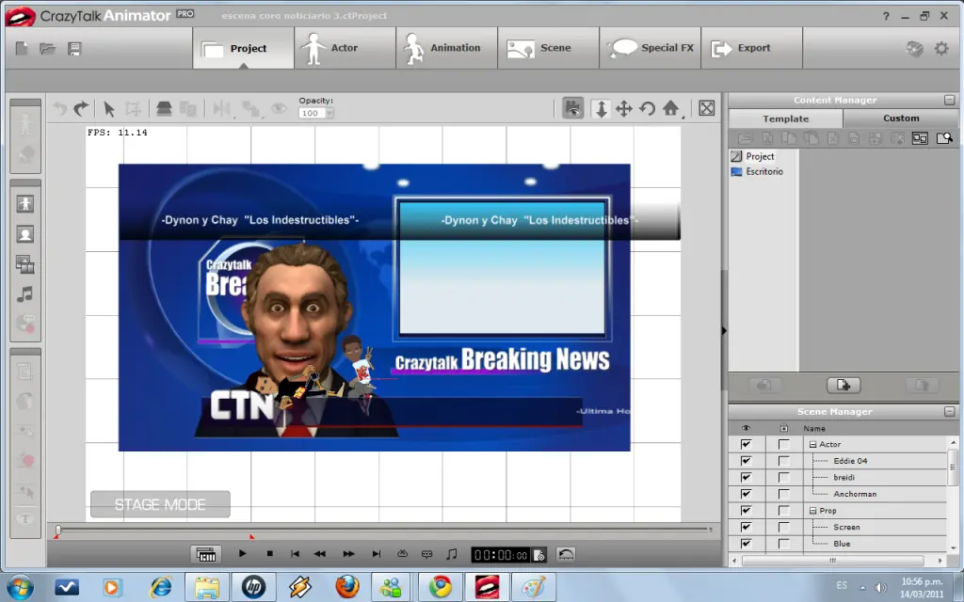Click the Home reset view icon

[670, 109]
